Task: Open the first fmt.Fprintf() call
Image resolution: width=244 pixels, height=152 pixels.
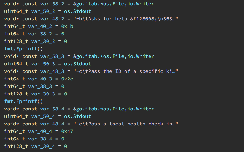Action: [x=23, y=49]
